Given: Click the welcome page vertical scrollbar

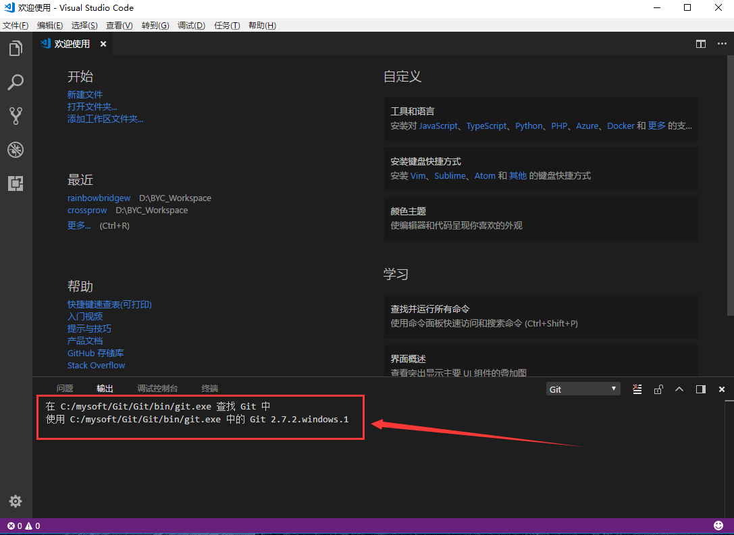Looking at the screenshot, I should pos(730,186).
